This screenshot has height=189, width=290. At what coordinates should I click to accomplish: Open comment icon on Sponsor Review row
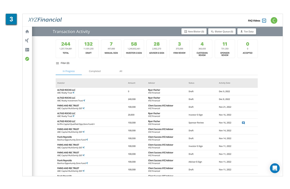243,123
